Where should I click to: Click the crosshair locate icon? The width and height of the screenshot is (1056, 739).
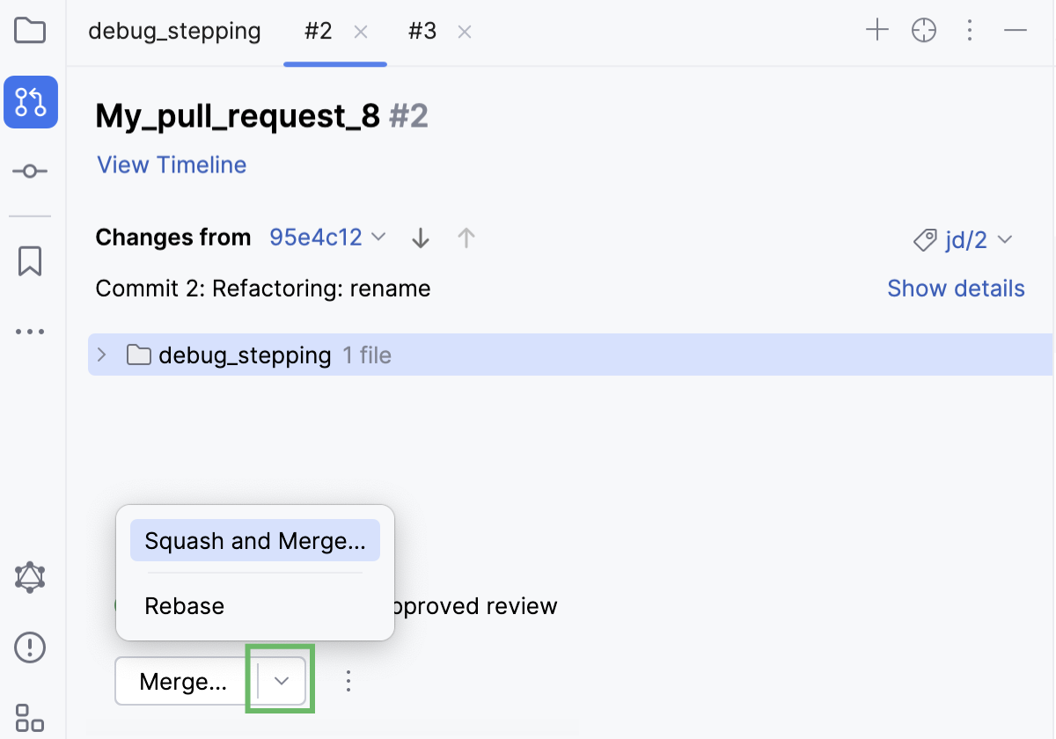click(924, 30)
